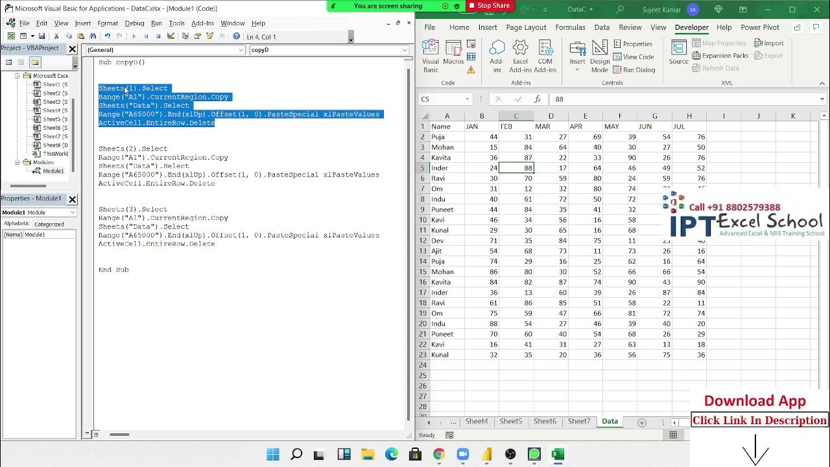830x467 pixels.
Task: Open Object Browser icon in VBA toolbar
Action: [209, 36]
